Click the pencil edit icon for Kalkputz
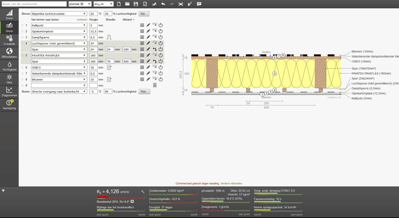This screenshot has height=218, width=399. point(148,24)
